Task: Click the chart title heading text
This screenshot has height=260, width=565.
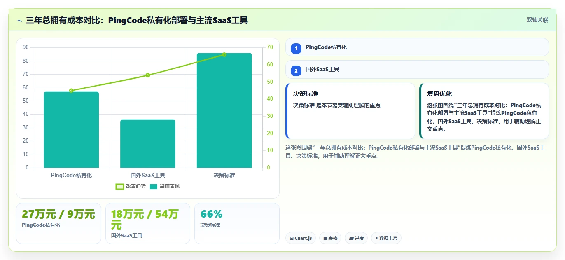Action: pos(137,20)
